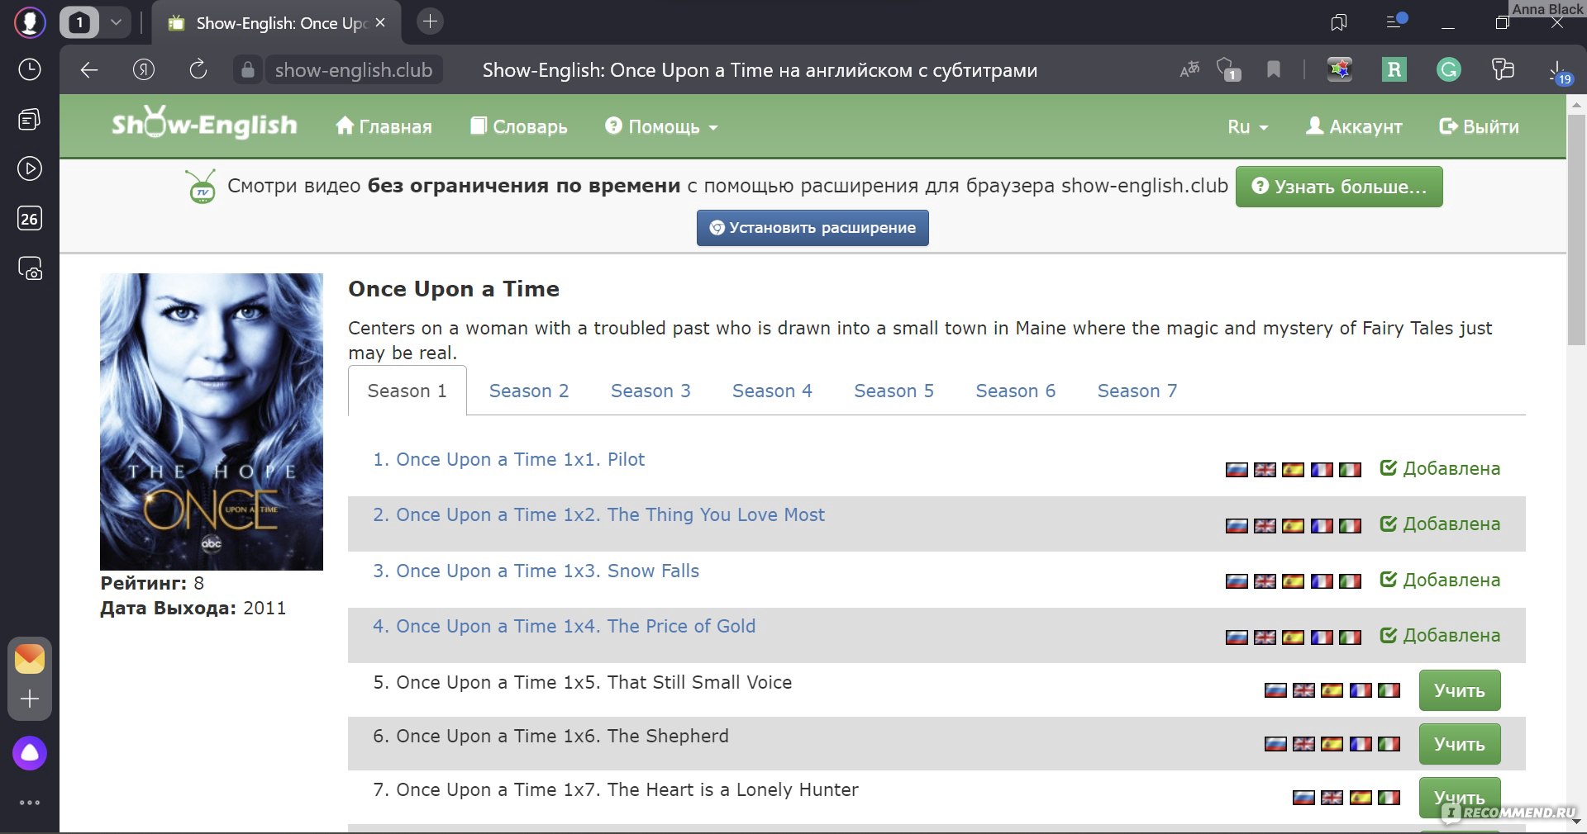The height and width of the screenshot is (834, 1587).
Task: Open the sidebar three-dots more menu
Action: pos(30,803)
